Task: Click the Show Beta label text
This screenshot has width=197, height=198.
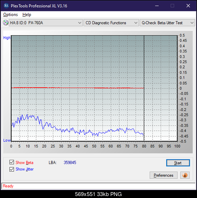Action: click(x=25, y=163)
